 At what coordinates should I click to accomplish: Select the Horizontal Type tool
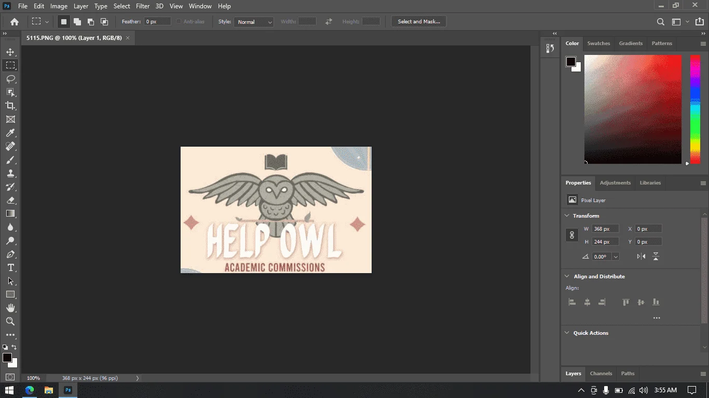pyautogui.click(x=10, y=267)
